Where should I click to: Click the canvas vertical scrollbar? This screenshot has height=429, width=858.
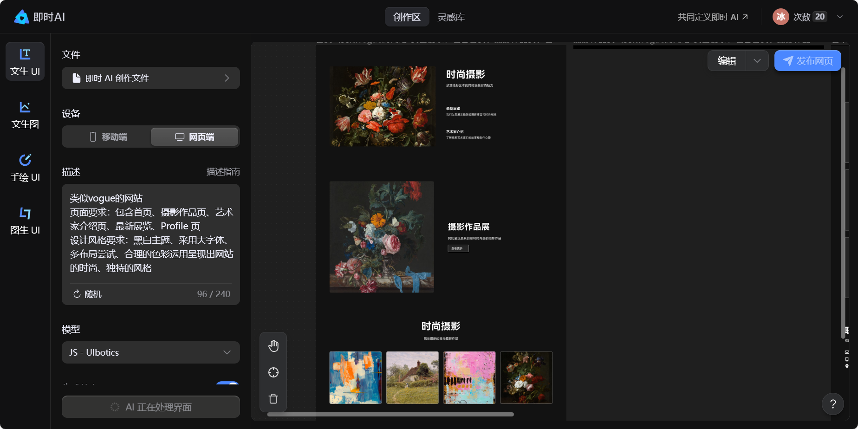[843, 203]
